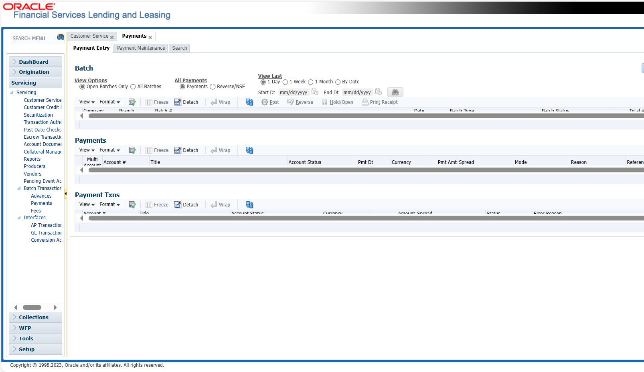Wrap text in Payment Txns table
The height and width of the screenshot is (372, 644).
[221, 205]
